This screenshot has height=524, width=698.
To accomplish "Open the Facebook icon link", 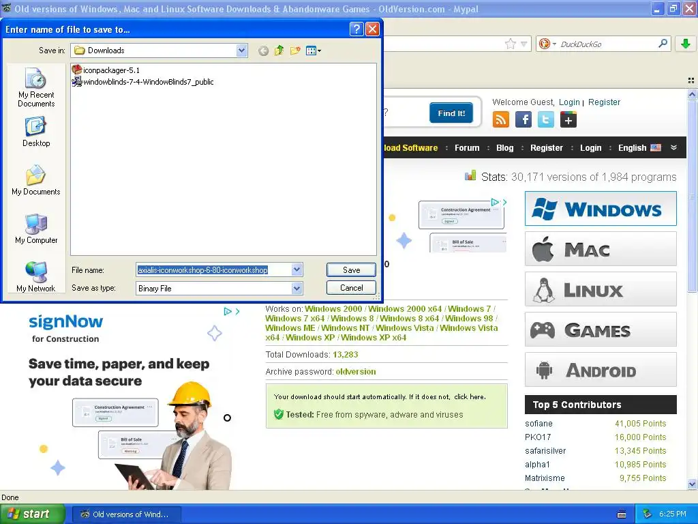I will point(523,119).
